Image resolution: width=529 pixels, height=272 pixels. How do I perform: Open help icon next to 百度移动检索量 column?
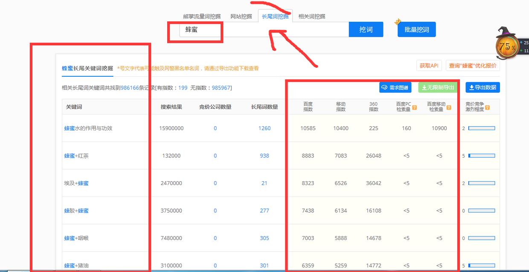click(x=448, y=108)
